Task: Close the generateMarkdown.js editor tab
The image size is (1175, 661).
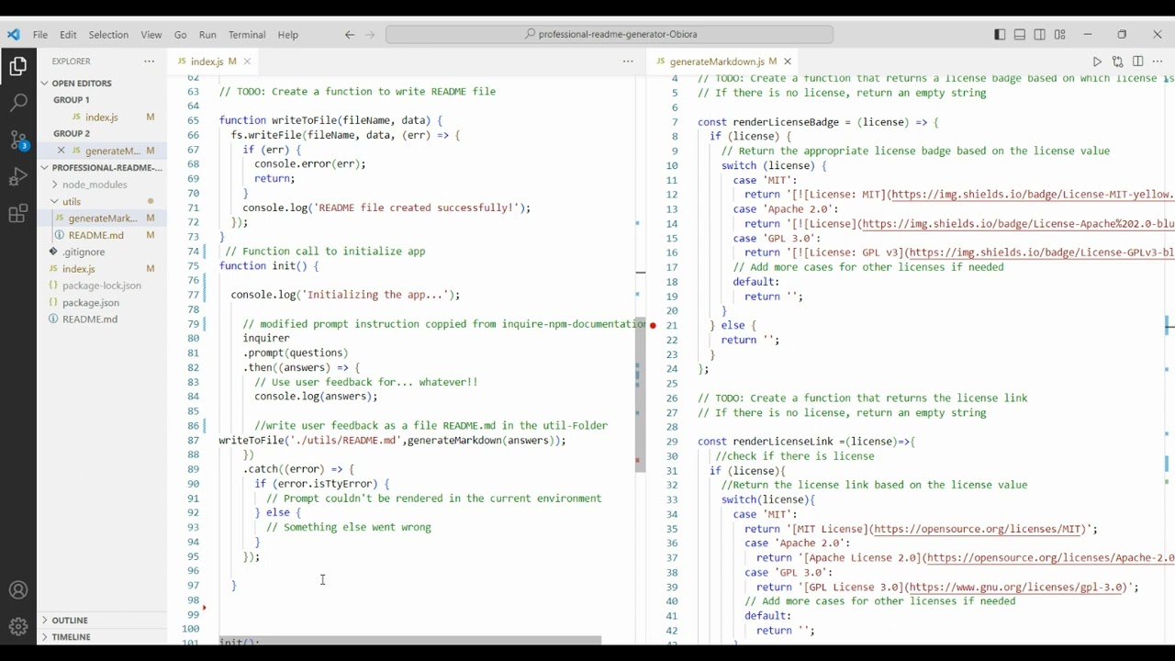Action: 787,62
